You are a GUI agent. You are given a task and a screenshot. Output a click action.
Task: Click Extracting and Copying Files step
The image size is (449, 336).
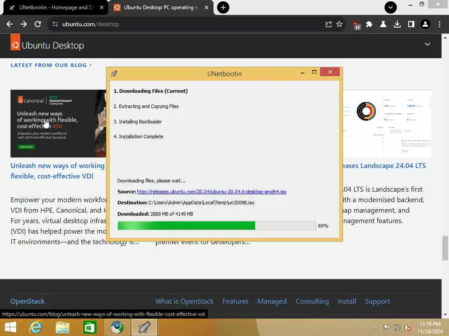146,106
